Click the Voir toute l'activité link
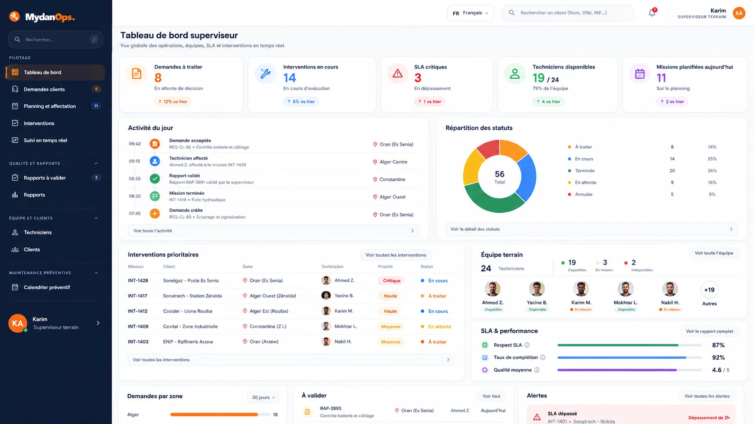The width and height of the screenshot is (754, 424). pos(274,231)
